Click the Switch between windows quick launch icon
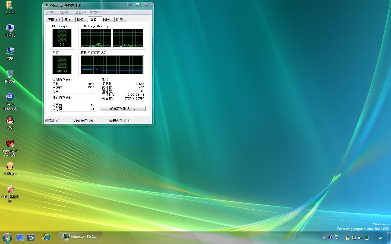Image resolution: width=391 pixels, height=244 pixels. pyautogui.click(x=31, y=238)
